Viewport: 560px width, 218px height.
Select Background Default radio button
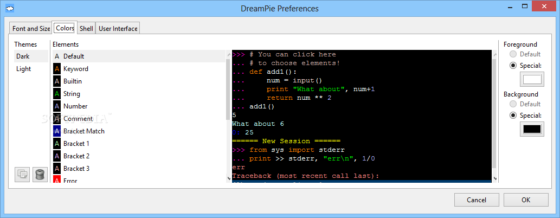coord(513,104)
